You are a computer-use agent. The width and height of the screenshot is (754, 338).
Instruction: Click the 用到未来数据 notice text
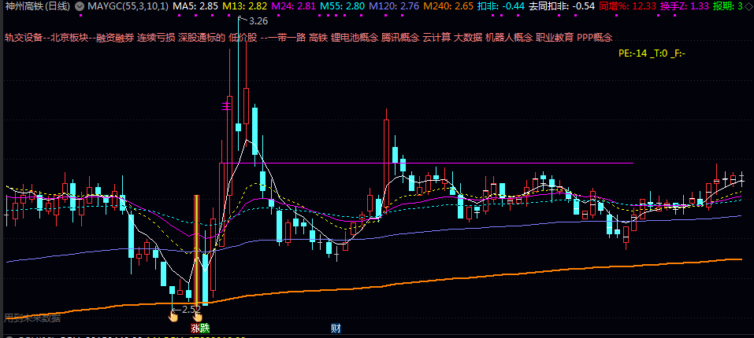pyautogui.click(x=32, y=318)
